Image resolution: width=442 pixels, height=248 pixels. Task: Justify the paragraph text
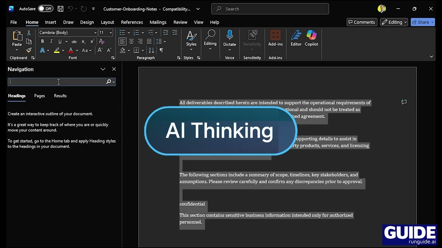149,41
